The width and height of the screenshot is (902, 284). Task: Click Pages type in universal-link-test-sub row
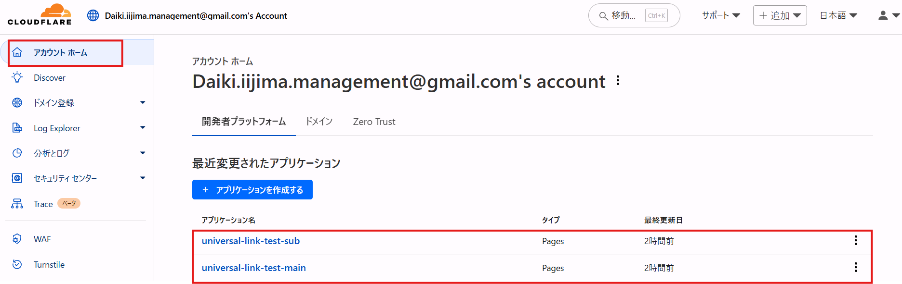point(553,241)
